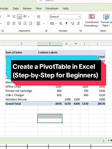
Task: Click the Printer Ink Cartridge row label
Action: point(19,91)
